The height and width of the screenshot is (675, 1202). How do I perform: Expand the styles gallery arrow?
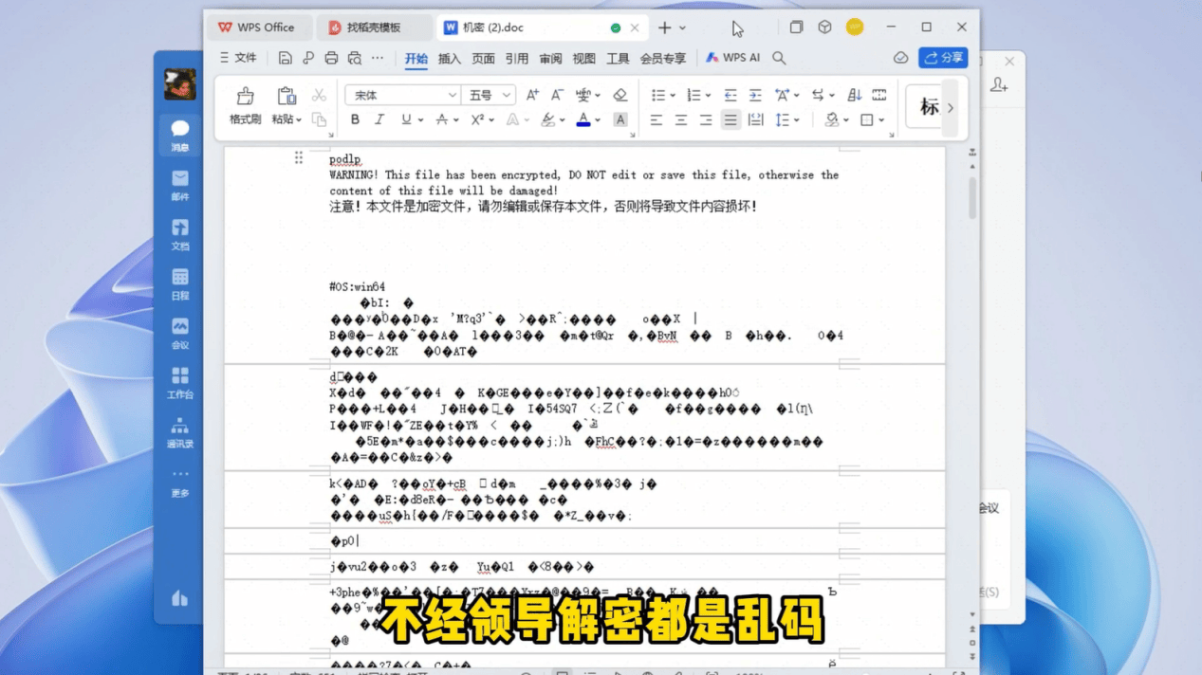coord(951,107)
